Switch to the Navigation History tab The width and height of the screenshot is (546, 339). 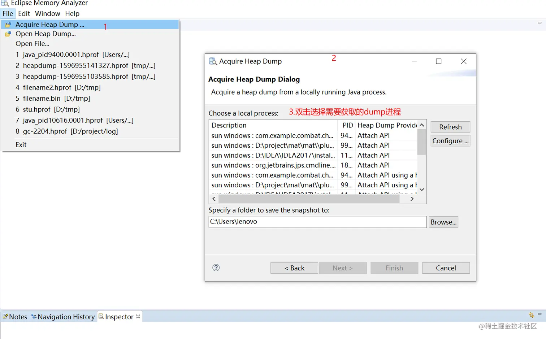(x=63, y=317)
